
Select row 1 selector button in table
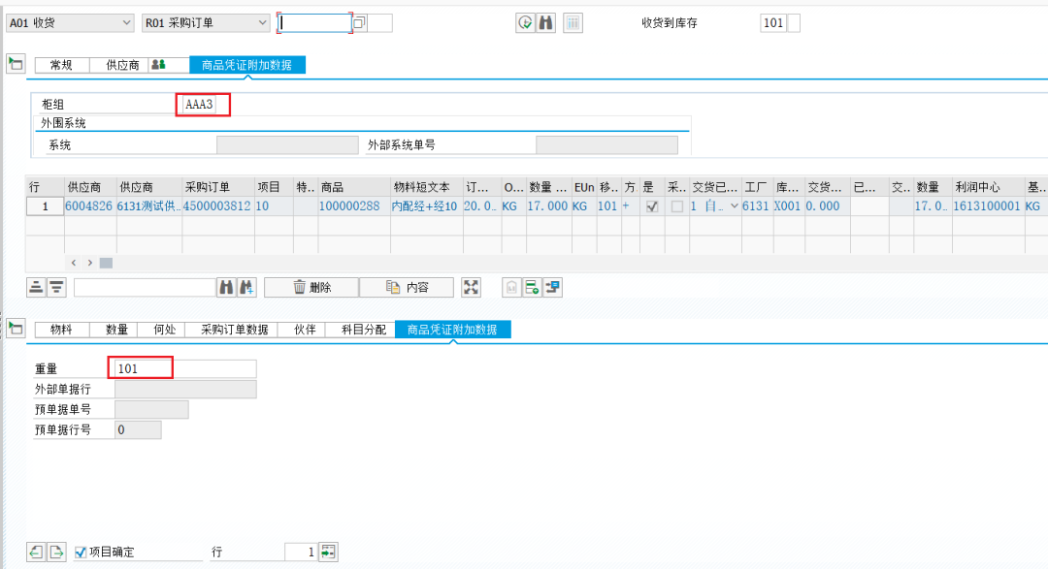pos(45,206)
